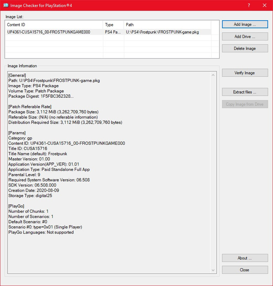Image resolution: width=273 pixels, height=286 pixels.
Task: Click the Title Name (default): Frostpunk line
Action: [38, 154]
